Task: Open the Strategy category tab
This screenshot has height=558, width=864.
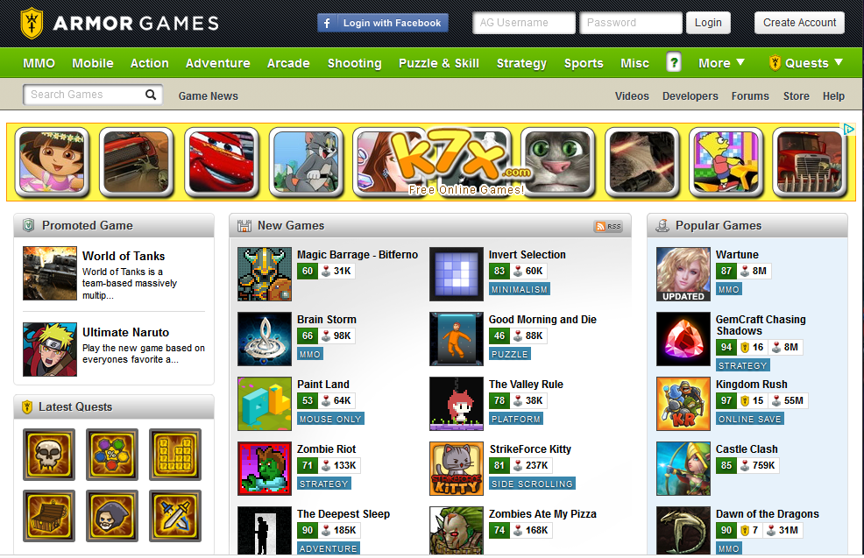Action: click(x=521, y=63)
